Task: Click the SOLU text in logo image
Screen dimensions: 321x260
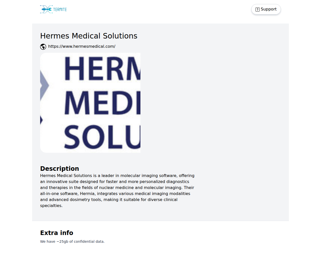Action: tap(102, 137)
